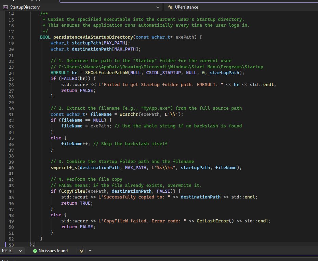318x261 pixels.
Task: Click the "2. Extract the filename" comment
Action: point(146,108)
